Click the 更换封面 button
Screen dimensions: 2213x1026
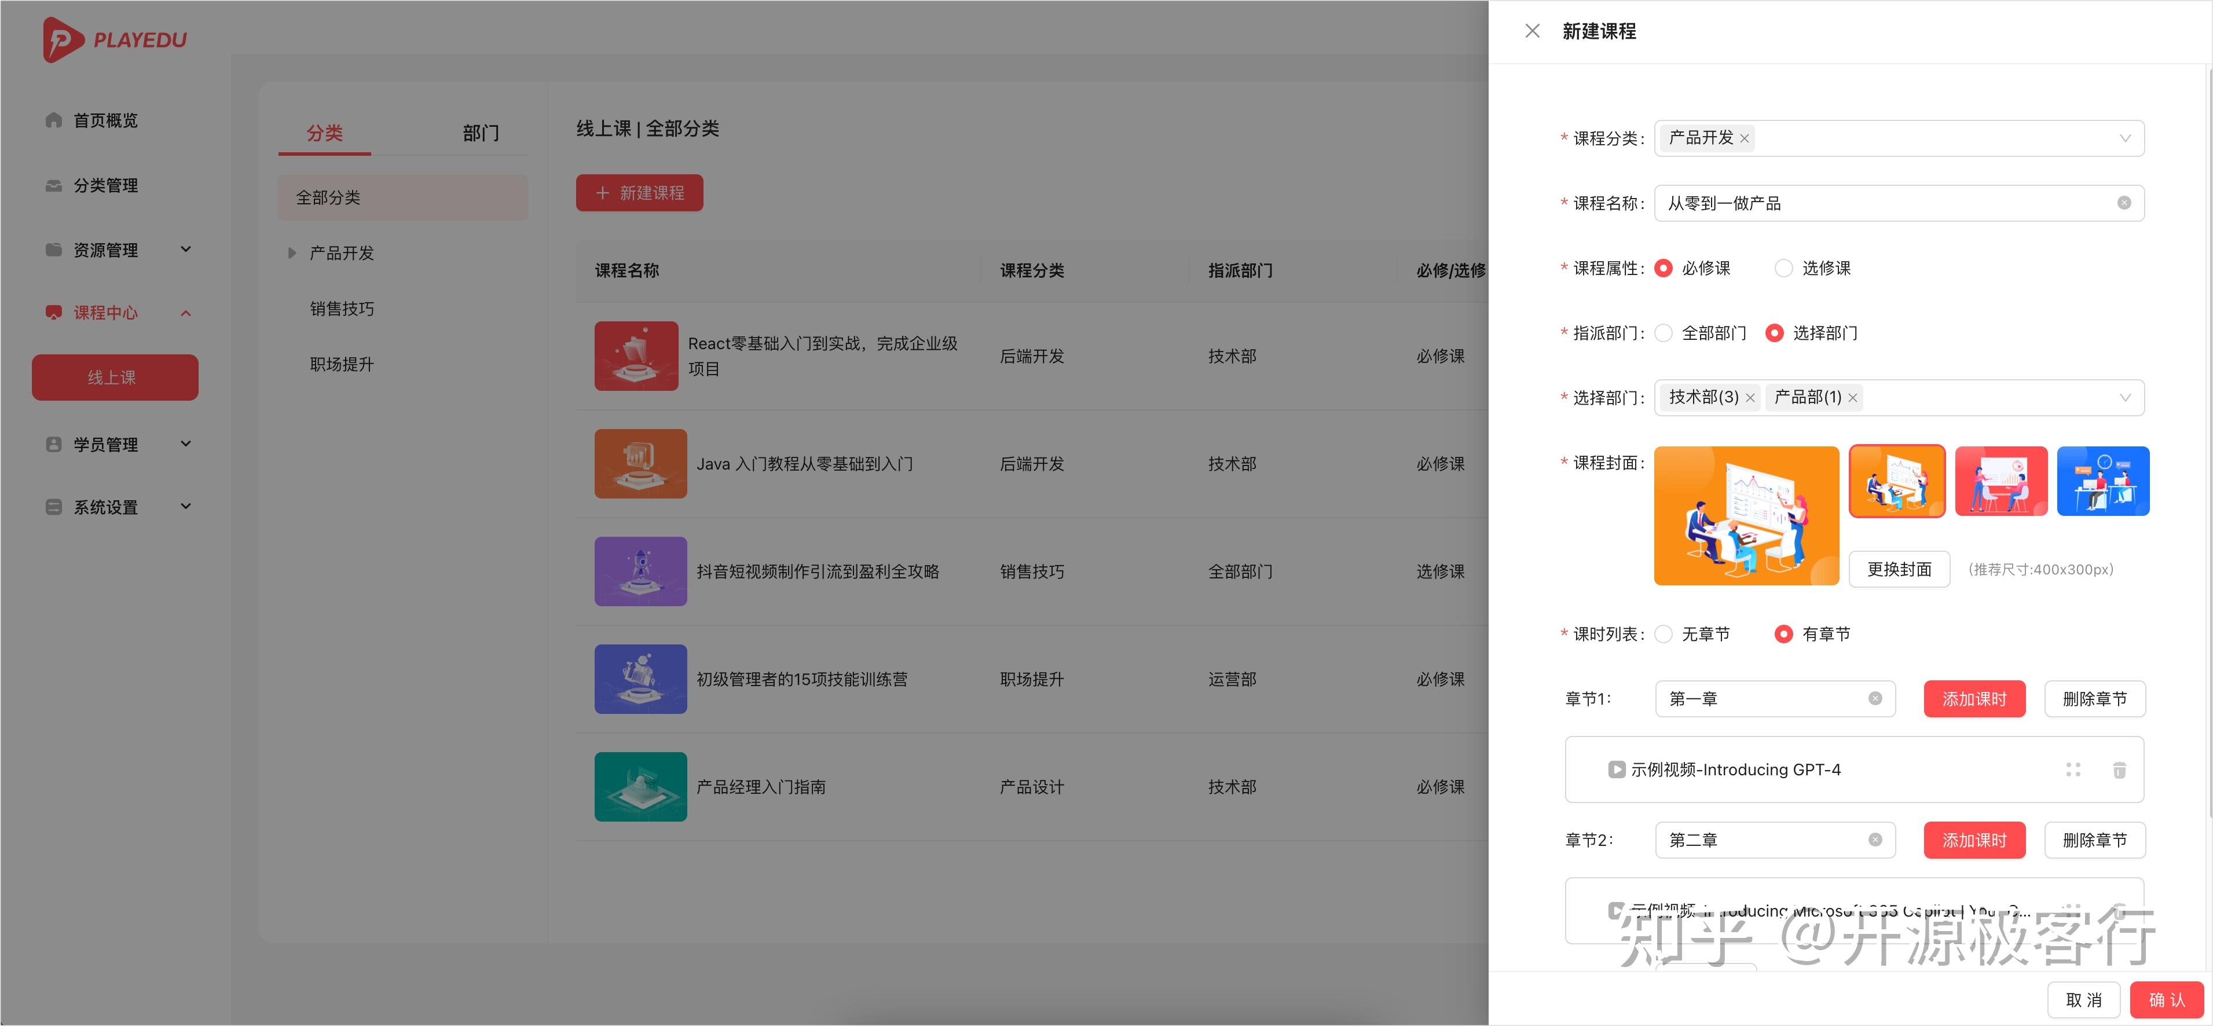tap(1899, 569)
